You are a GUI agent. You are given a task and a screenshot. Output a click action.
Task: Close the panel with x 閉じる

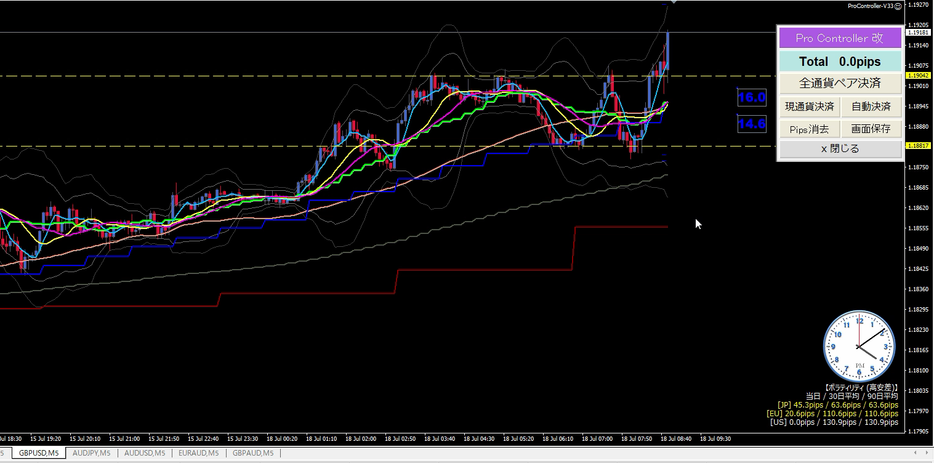pyautogui.click(x=840, y=149)
